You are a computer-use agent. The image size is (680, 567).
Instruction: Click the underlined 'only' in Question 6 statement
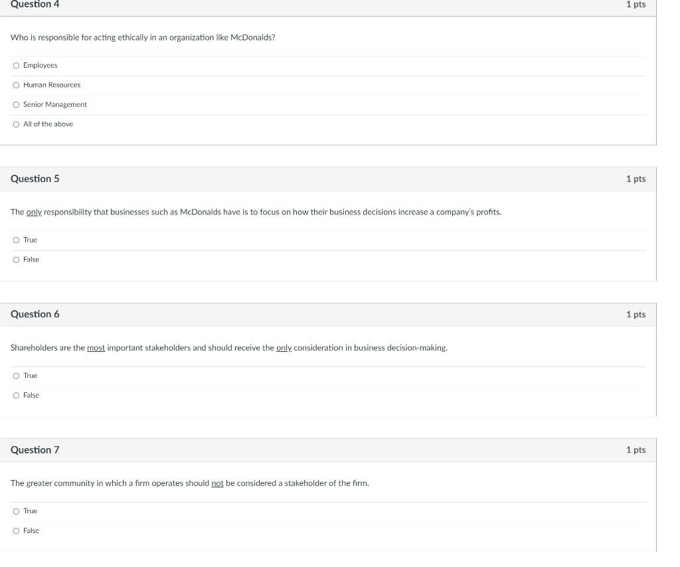point(284,348)
